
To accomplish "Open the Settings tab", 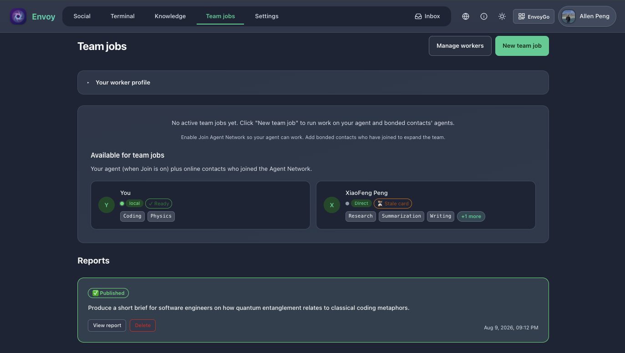I will tap(267, 16).
